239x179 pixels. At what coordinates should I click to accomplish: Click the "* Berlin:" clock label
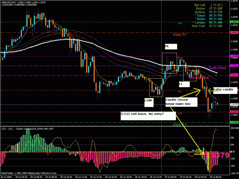[x=200, y=19]
